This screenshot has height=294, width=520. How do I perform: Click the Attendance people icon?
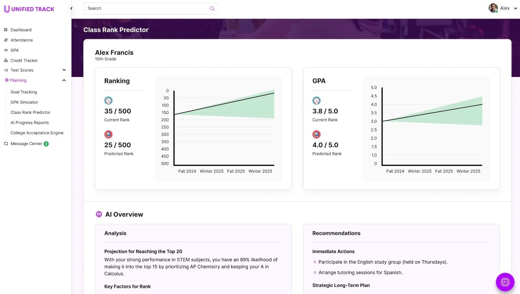6,40
